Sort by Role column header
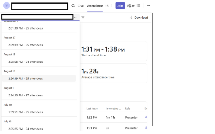 pos(128,109)
